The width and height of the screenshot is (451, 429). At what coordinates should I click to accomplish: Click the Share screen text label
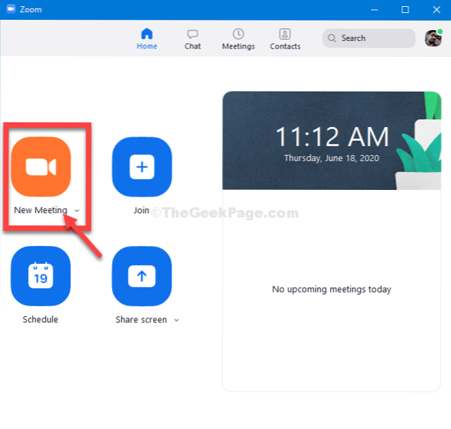(x=141, y=320)
